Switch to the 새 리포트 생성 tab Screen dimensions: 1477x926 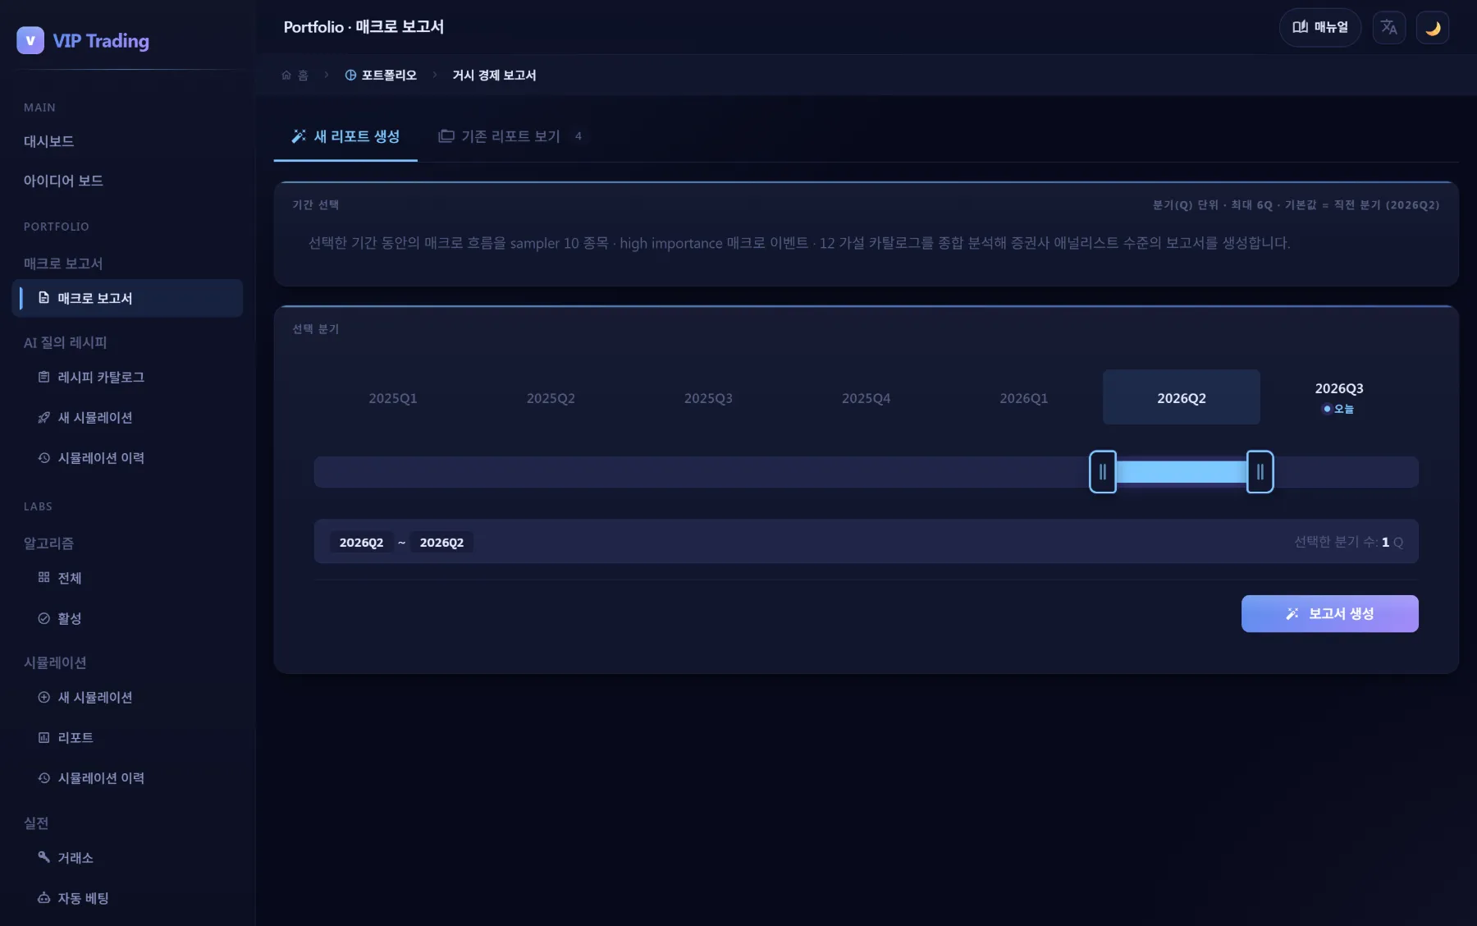tap(345, 136)
